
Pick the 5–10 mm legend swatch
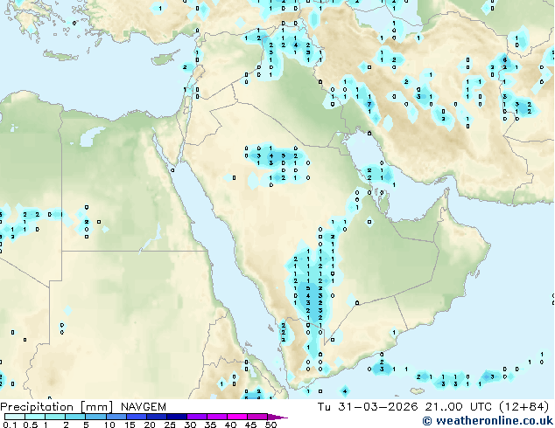click(95, 417)
